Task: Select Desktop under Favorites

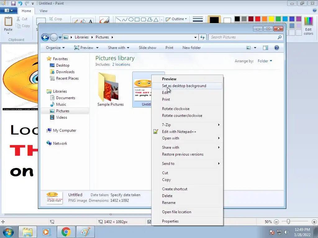Action: [x=62, y=65]
